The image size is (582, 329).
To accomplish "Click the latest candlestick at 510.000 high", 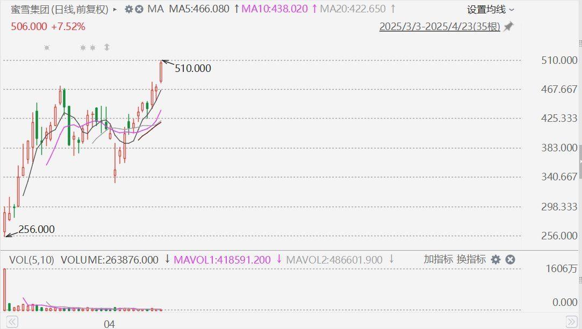I will pyautogui.click(x=161, y=72).
